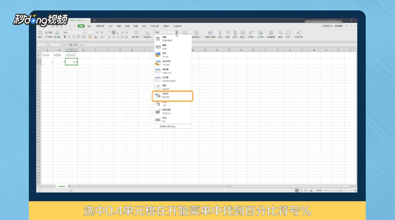Choose Accounting format option
395x220 pixels.
click(173, 63)
